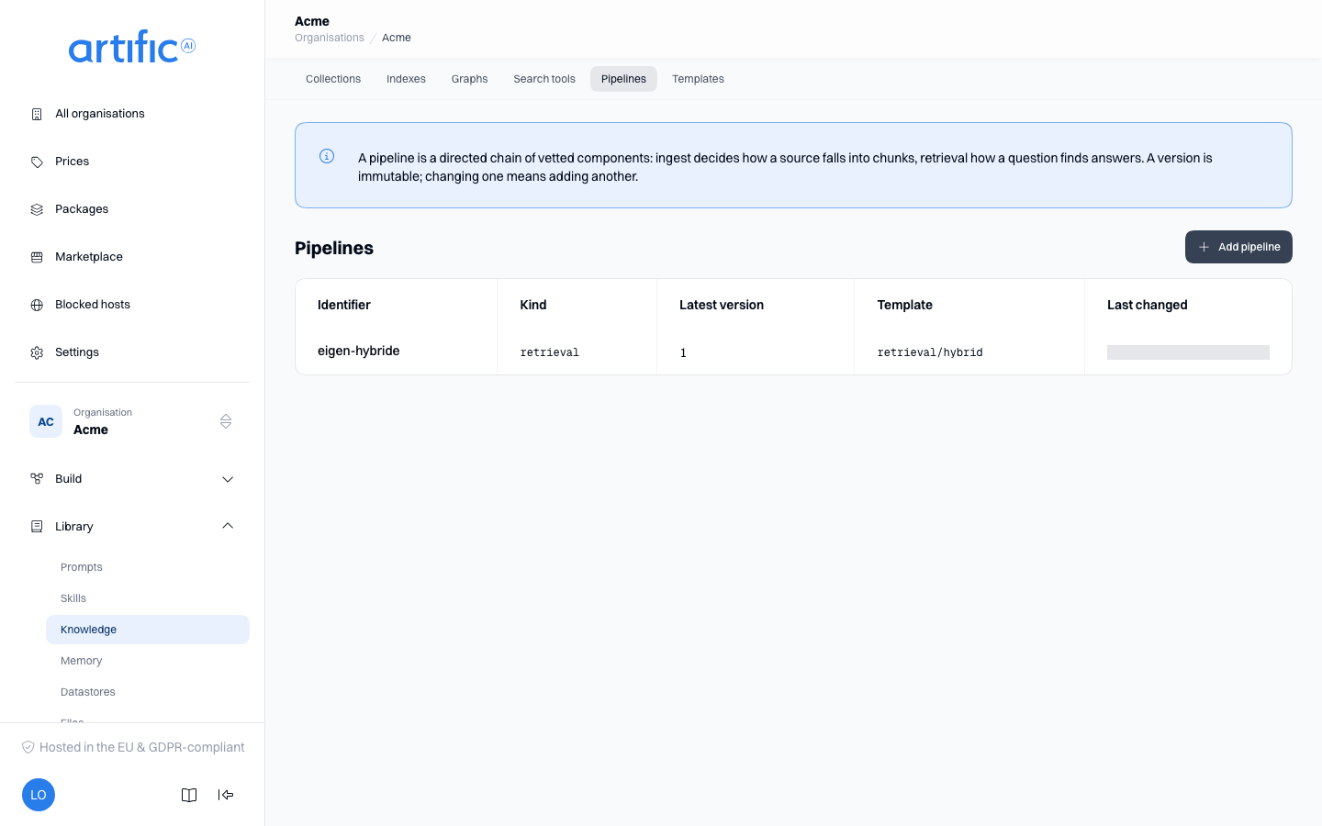1322x826 pixels.
Task: Select Knowledge under Library
Action: [x=148, y=630]
